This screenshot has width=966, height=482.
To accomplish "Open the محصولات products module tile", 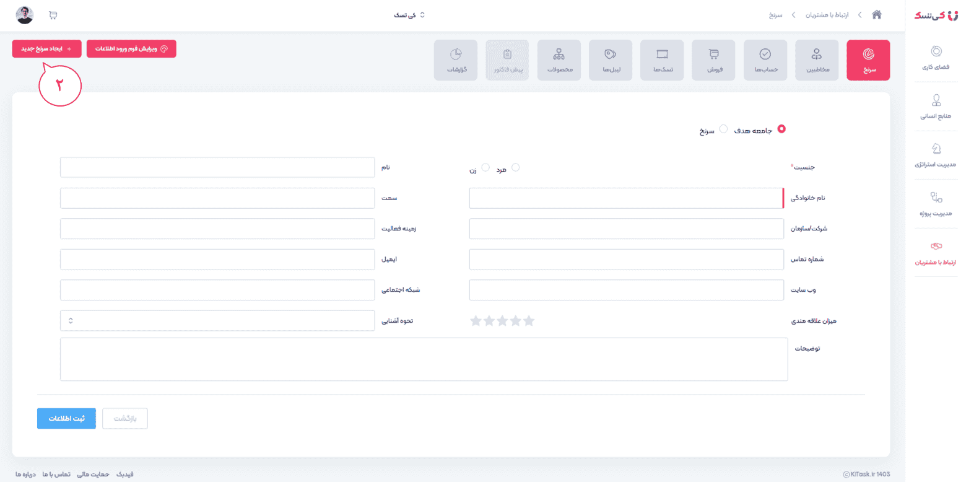I will pos(559,60).
